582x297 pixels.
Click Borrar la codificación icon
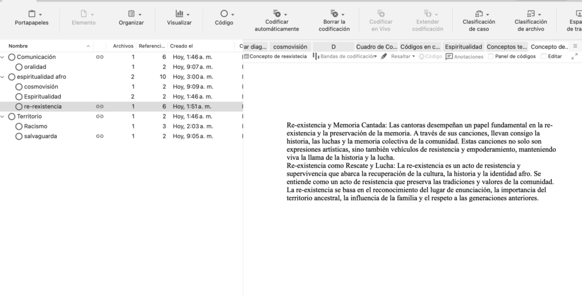tap(334, 14)
